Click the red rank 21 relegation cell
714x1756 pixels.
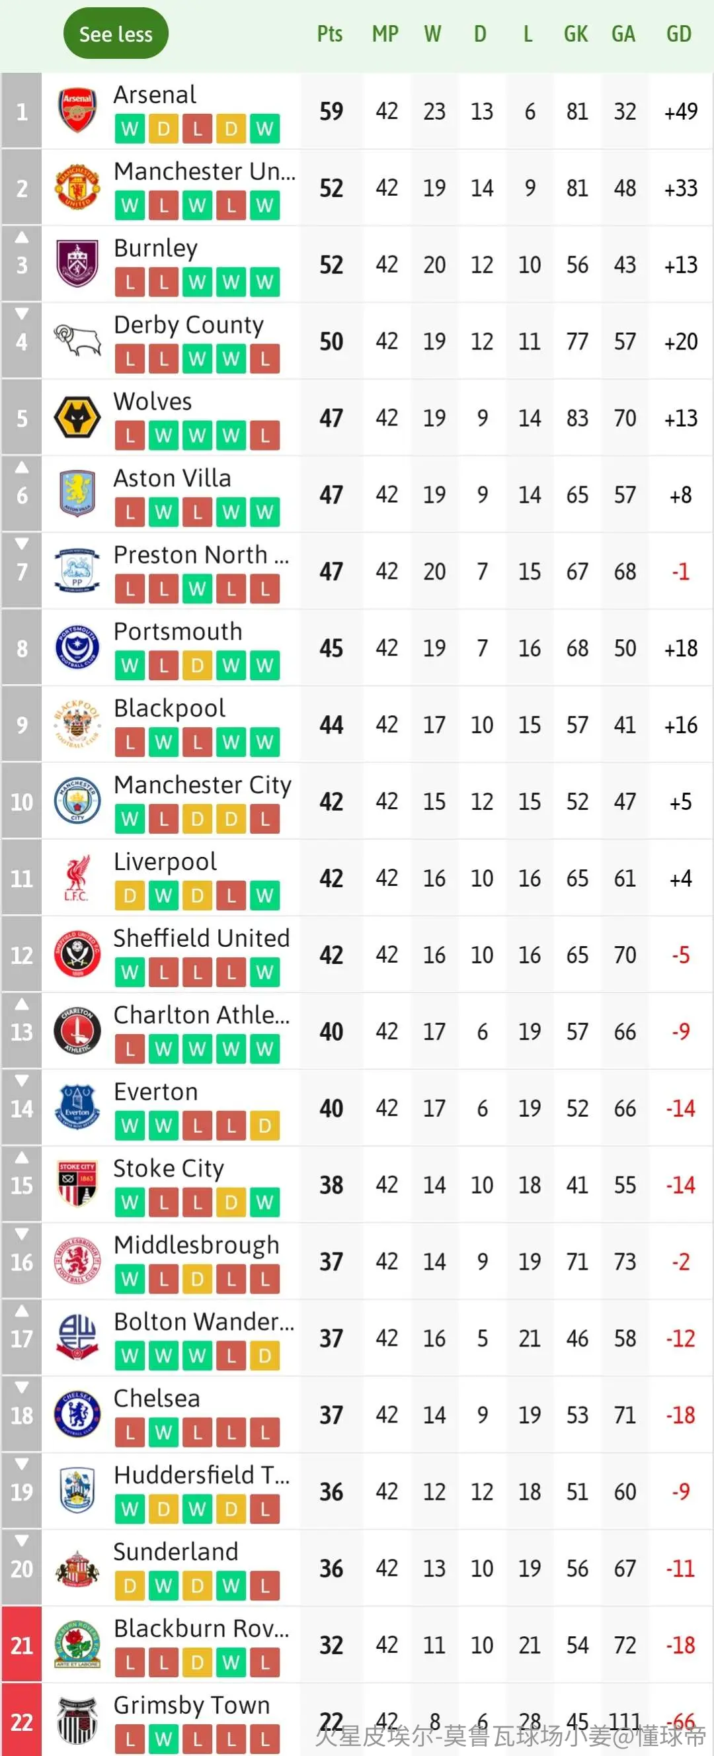[22, 1645]
